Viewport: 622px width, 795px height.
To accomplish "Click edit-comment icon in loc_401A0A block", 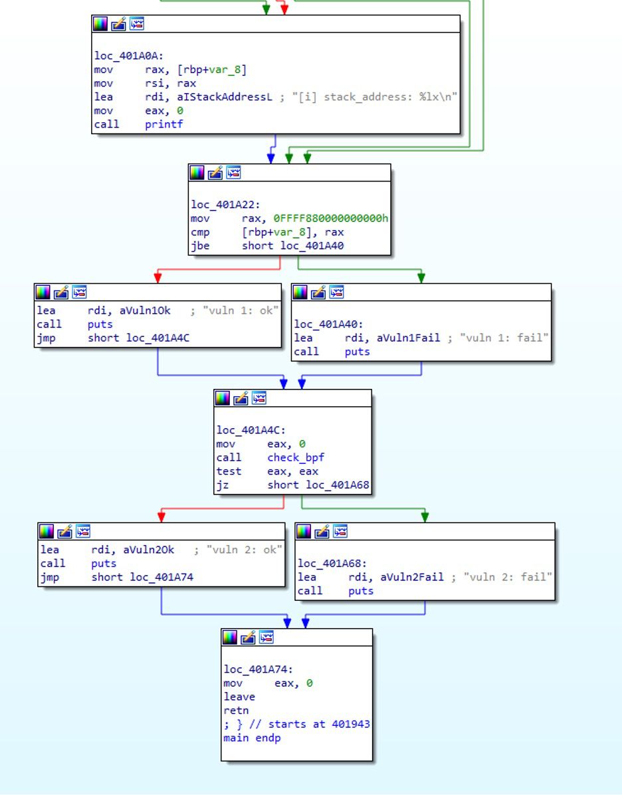I will point(119,24).
